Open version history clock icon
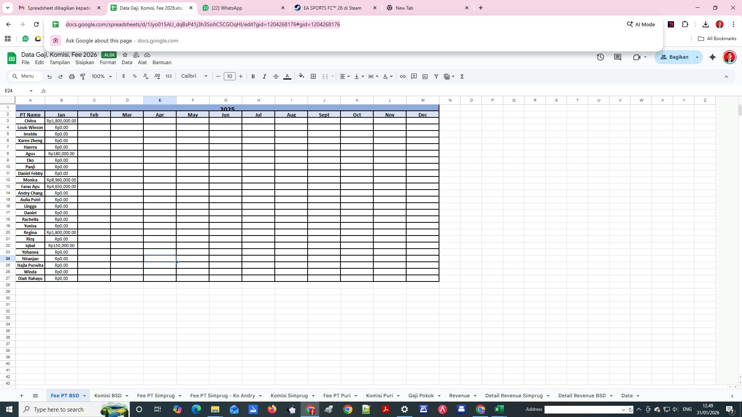 (x=600, y=57)
